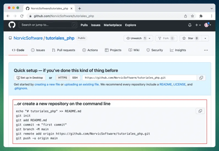Switch to the SSH protocol option
Image resolution: width=219 pixels, height=151 pixels.
[75, 78]
